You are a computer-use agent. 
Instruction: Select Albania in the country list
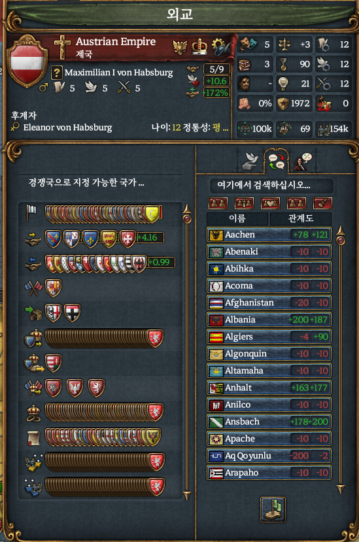click(x=269, y=320)
